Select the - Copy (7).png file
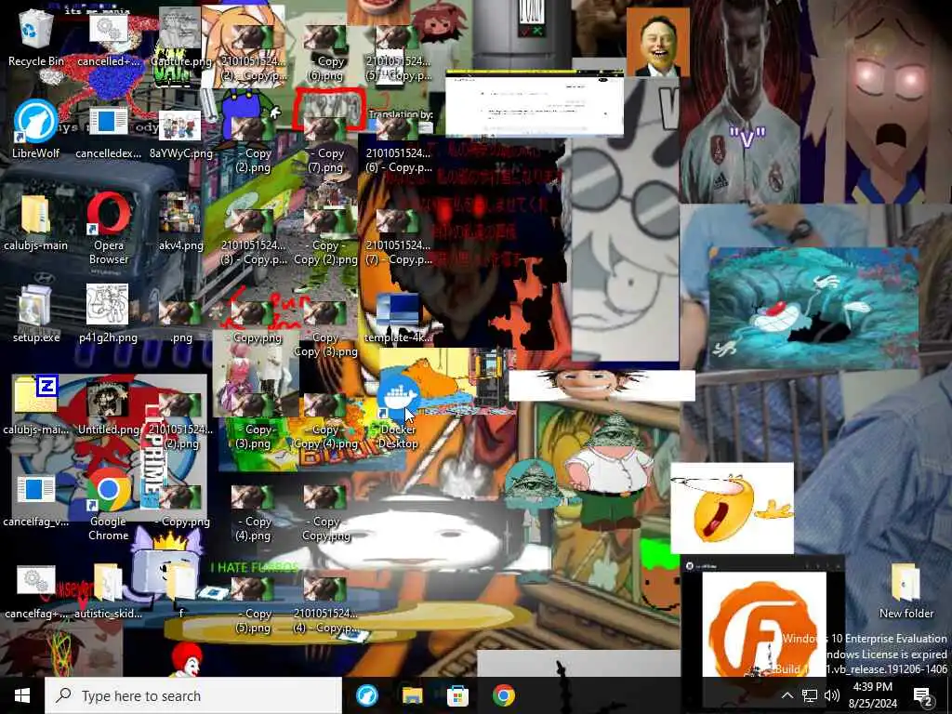The image size is (952, 714). click(x=324, y=146)
